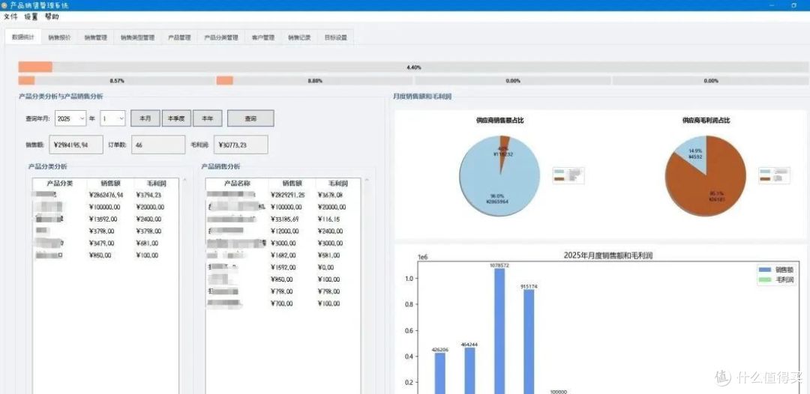The height and width of the screenshot is (394, 810).
Task: Click the 销售额 field showing ¥2984195.94
Action: pos(76,145)
